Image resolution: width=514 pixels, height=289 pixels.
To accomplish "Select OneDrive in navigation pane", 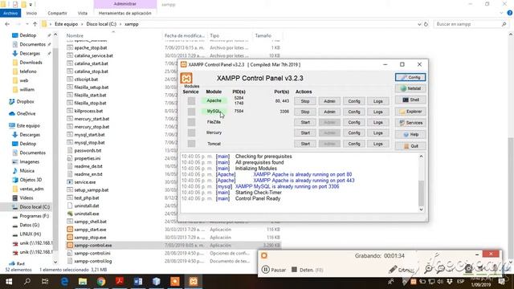I will pyautogui.click(x=26, y=114).
